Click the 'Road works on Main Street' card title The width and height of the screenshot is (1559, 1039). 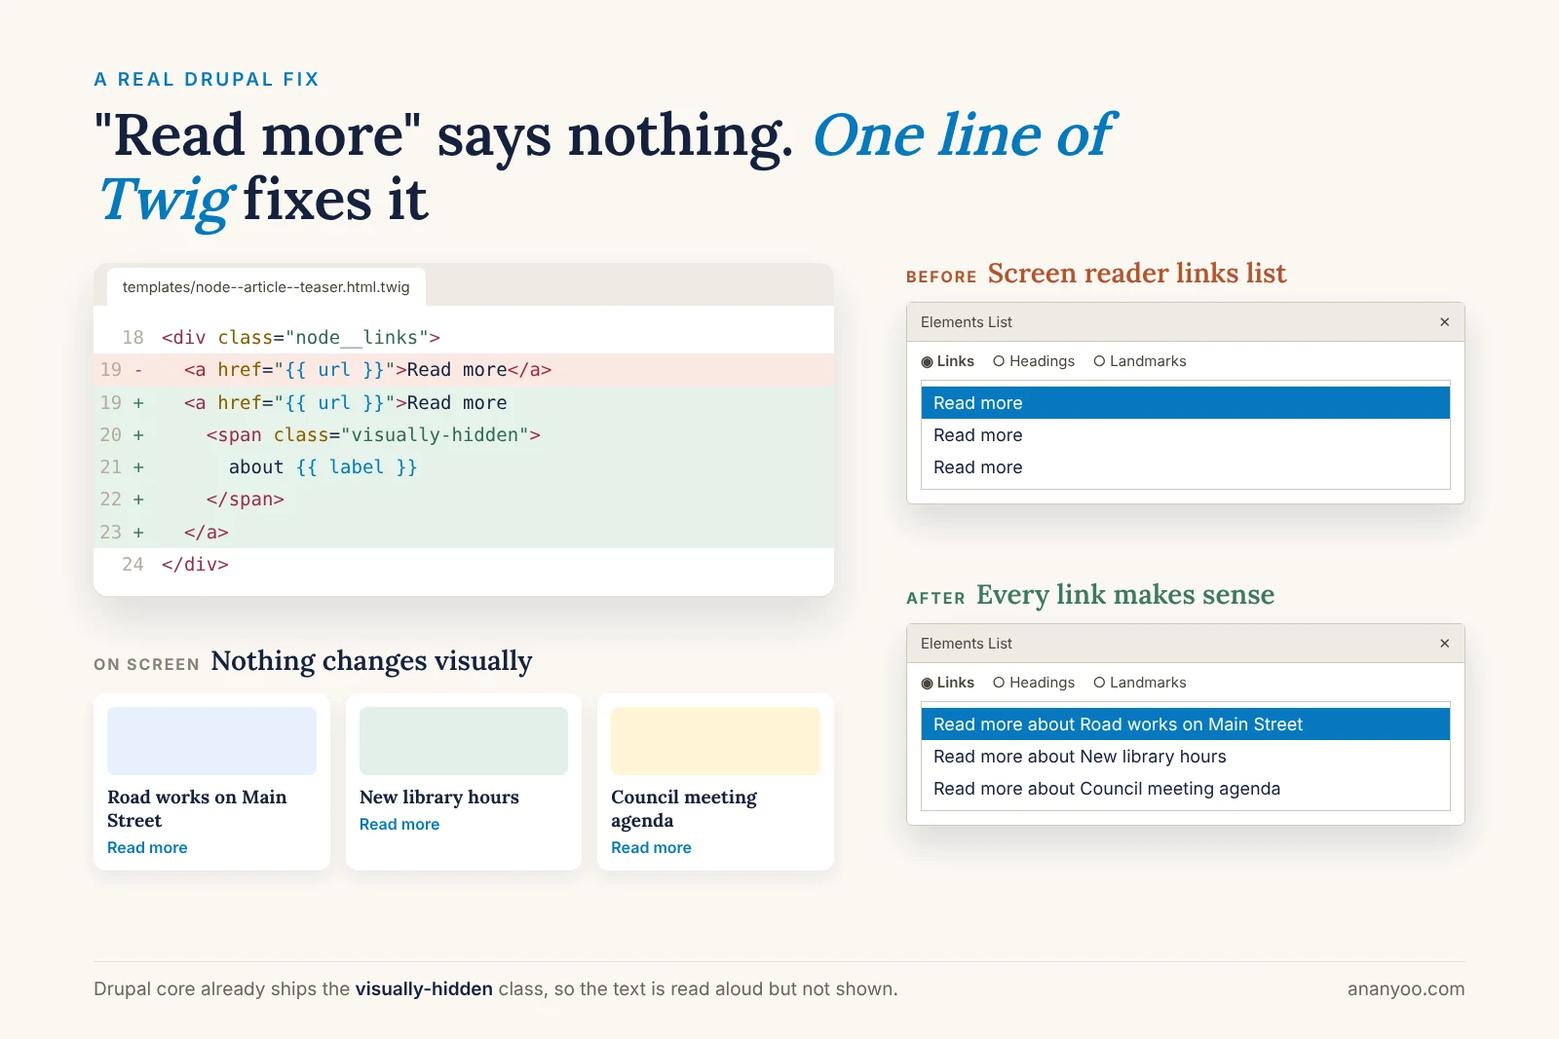coord(197,809)
